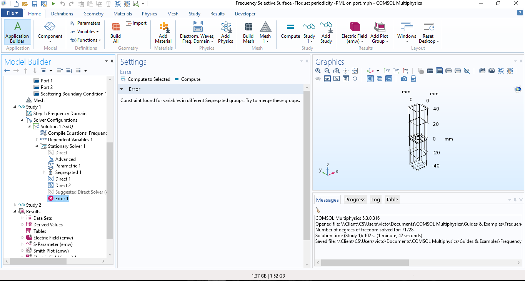Open the Log tab in lower panel
525x281 pixels.
376,199
